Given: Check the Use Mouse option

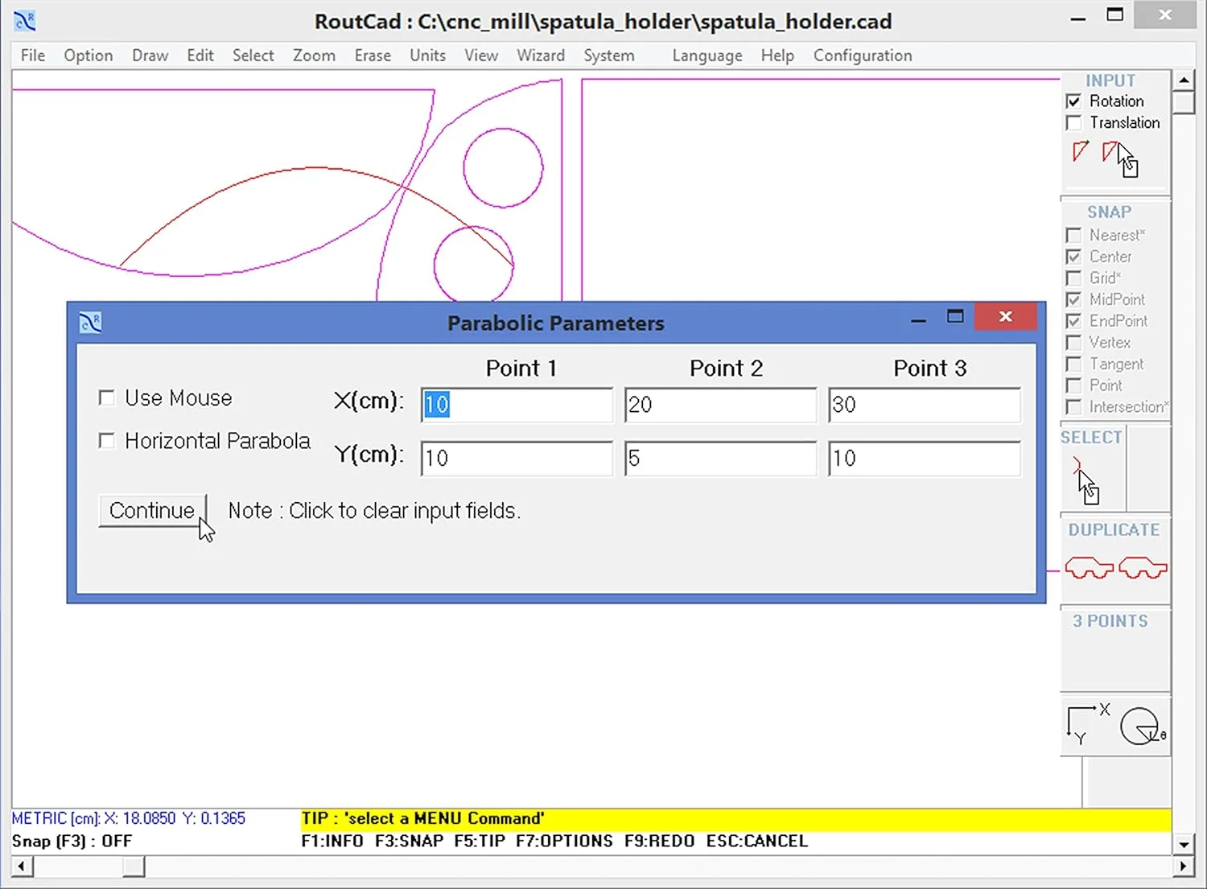Looking at the screenshot, I should pos(107,397).
